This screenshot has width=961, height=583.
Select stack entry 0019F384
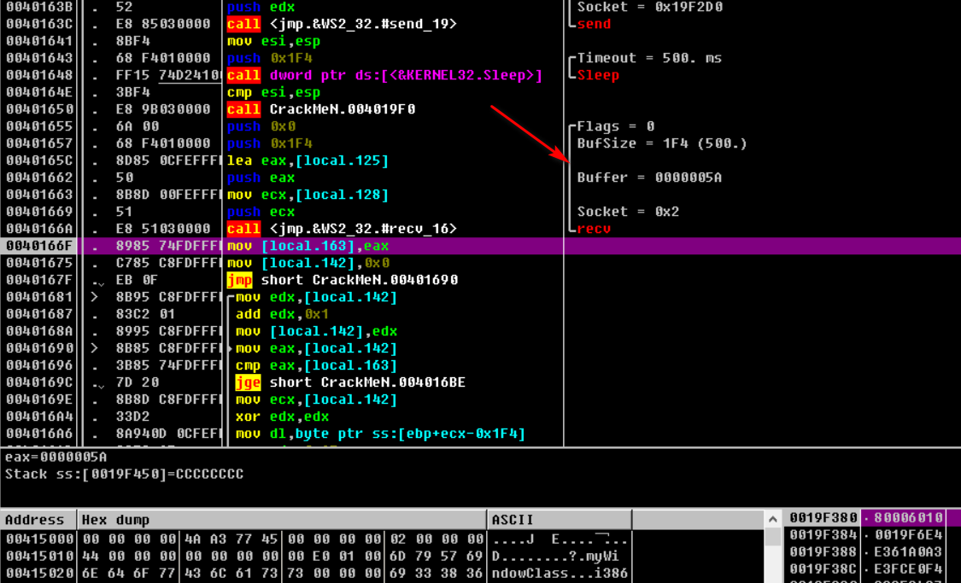point(872,535)
